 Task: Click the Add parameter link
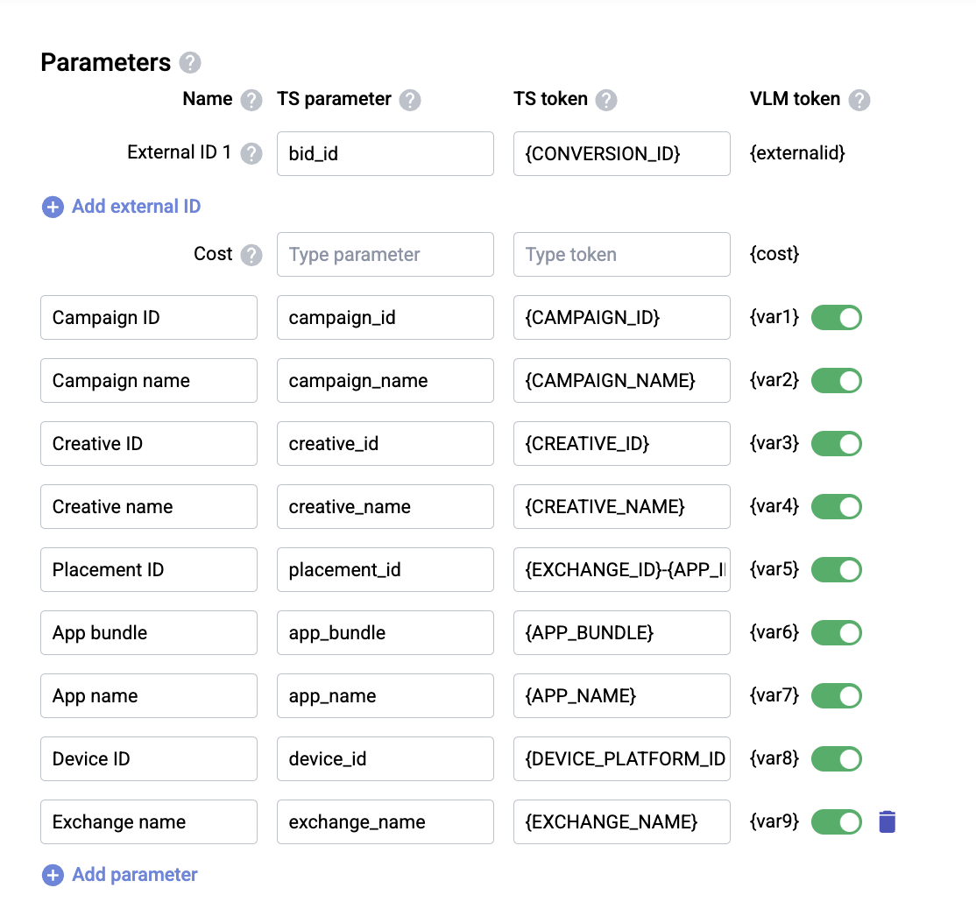[x=135, y=875]
